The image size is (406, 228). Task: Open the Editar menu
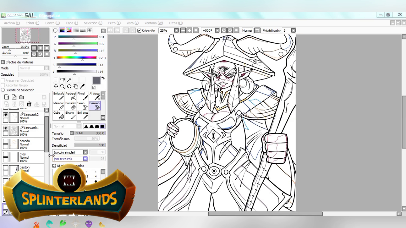[32, 23]
